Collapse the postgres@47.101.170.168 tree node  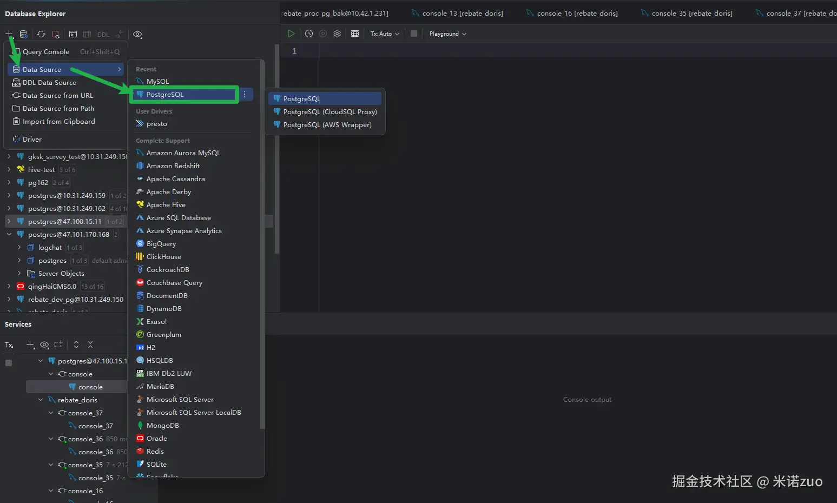tap(9, 234)
